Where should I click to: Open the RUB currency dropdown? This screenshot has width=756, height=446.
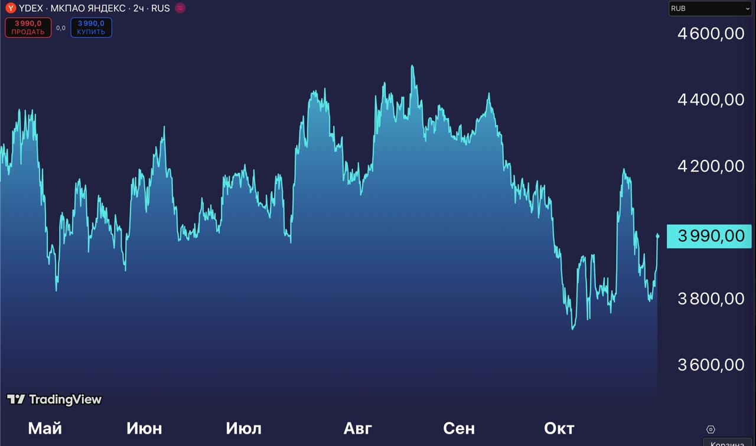click(710, 9)
